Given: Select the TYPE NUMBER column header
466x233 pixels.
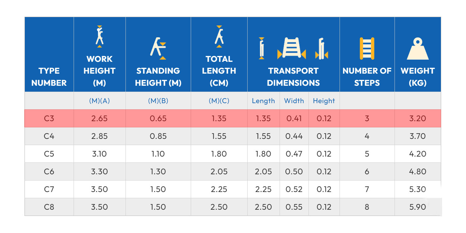Looking at the screenshot, I should (49, 77).
